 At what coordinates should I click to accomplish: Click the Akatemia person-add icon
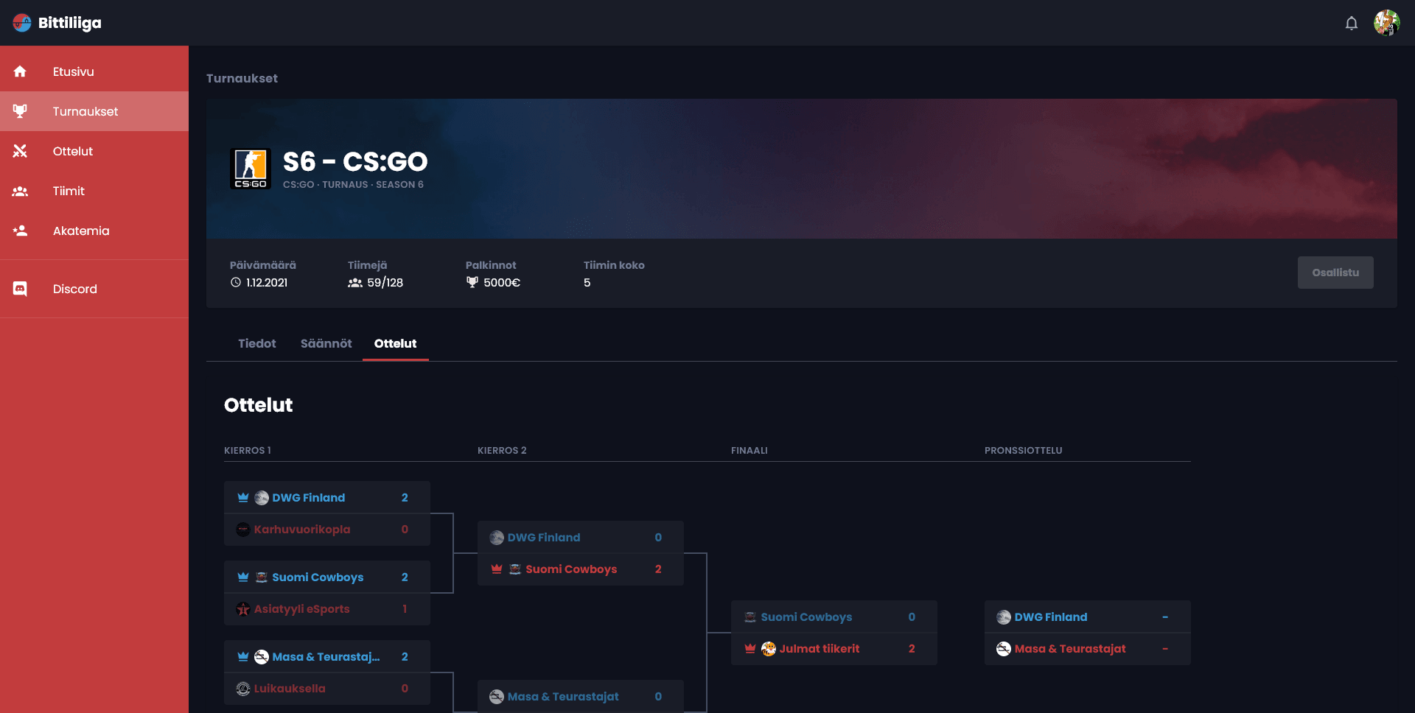20,231
